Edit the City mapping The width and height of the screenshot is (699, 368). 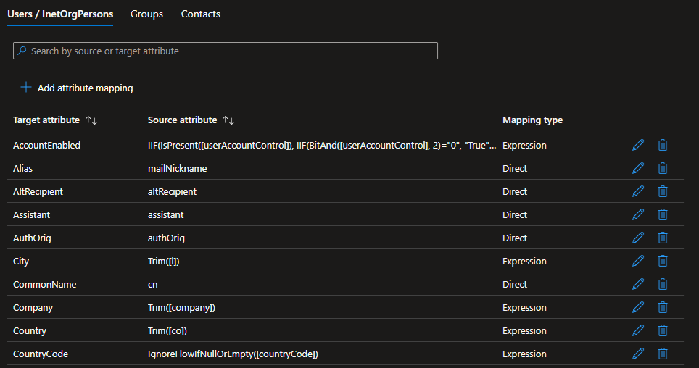coord(638,261)
